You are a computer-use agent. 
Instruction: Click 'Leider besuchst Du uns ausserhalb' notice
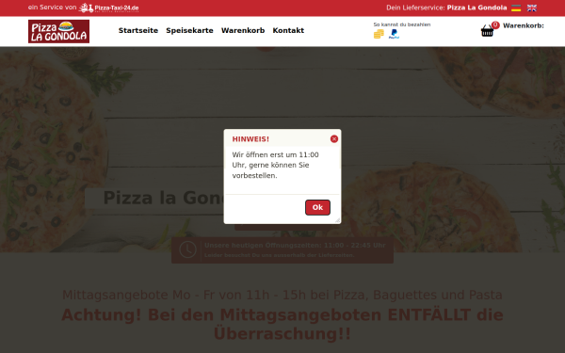coord(280,255)
